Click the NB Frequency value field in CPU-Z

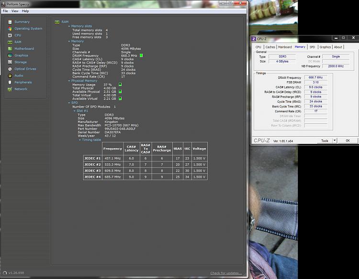(336, 66)
